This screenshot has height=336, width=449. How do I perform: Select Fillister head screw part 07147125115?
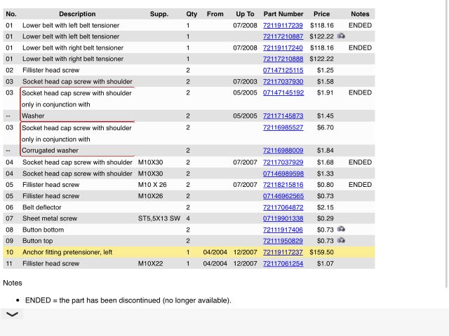coord(283,70)
